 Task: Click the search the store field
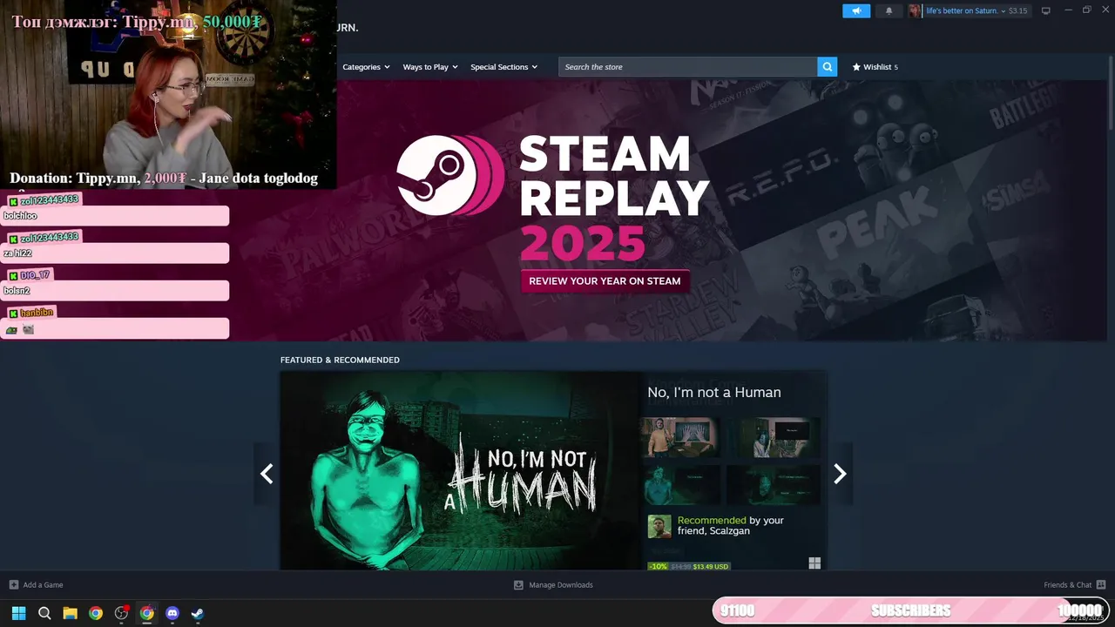tap(688, 67)
